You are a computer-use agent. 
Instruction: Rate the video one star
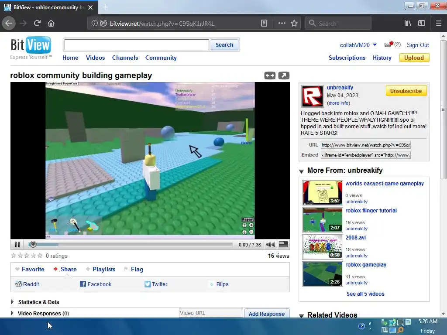tap(14, 256)
